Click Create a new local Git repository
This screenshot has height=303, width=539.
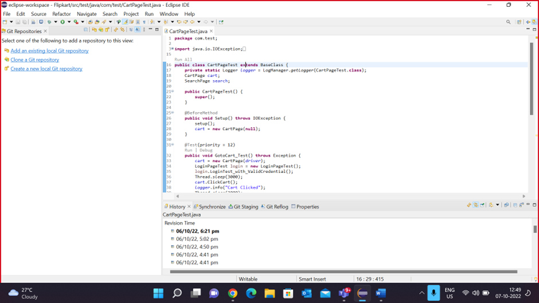click(x=46, y=69)
